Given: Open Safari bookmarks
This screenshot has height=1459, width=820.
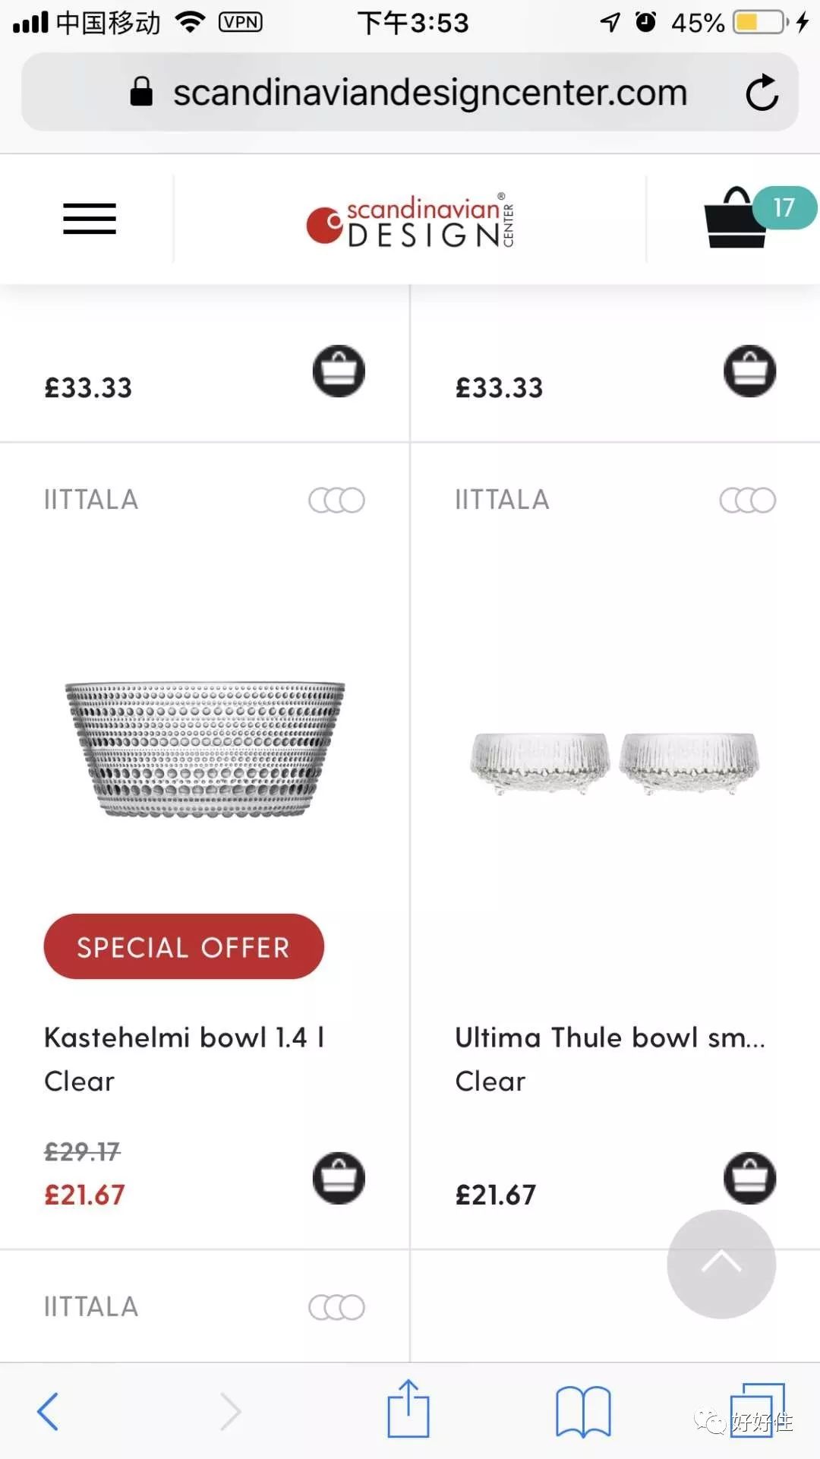Looking at the screenshot, I should pyautogui.click(x=583, y=1411).
